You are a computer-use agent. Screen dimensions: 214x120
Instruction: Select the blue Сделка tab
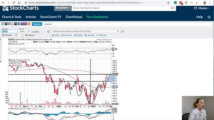pyautogui.click(x=37, y=24)
